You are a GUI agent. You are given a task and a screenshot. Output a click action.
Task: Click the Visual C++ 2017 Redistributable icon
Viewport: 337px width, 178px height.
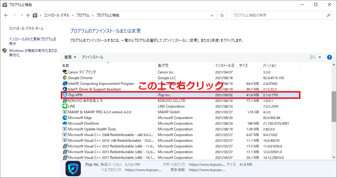click(65, 158)
